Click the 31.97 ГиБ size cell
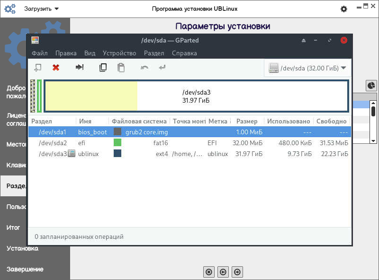This screenshot has width=379, height=280. 249,154
